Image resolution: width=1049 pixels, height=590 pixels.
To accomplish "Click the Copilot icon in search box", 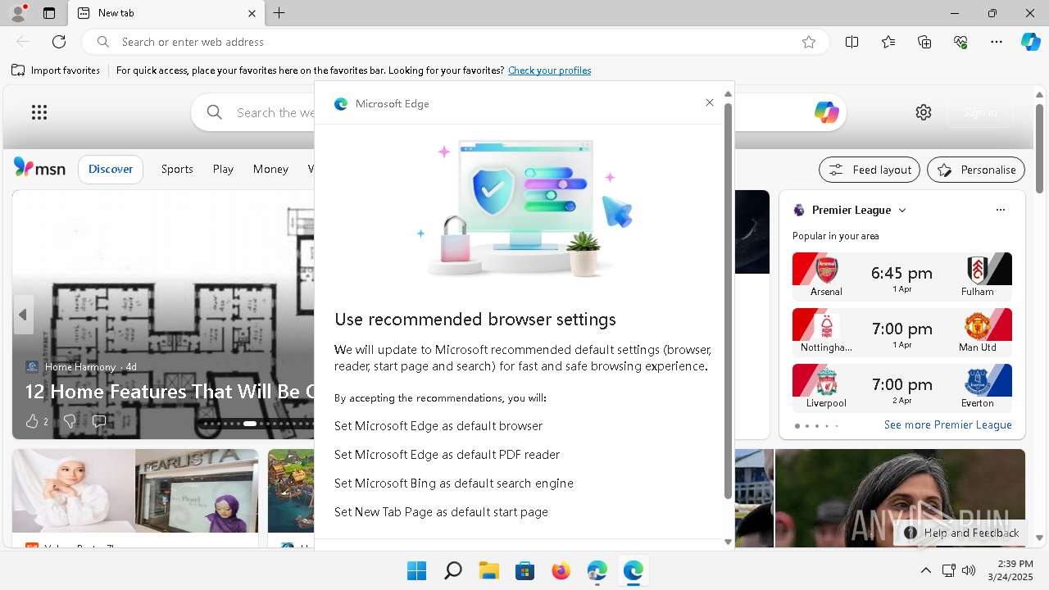I will pos(826,112).
